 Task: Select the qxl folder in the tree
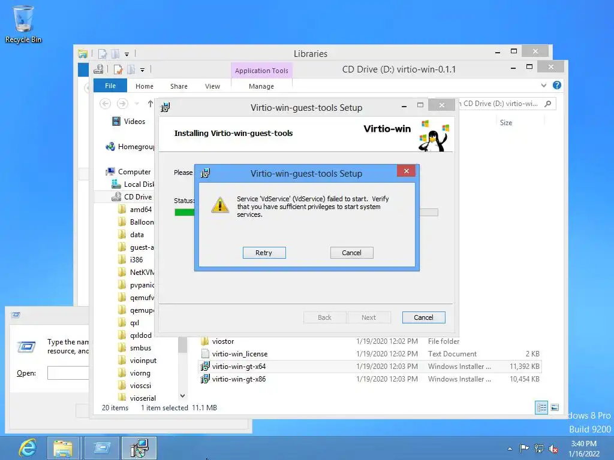[x=129, y=323]
